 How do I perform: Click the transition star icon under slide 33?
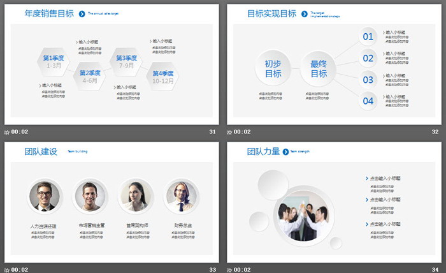[x=7, y=270]
